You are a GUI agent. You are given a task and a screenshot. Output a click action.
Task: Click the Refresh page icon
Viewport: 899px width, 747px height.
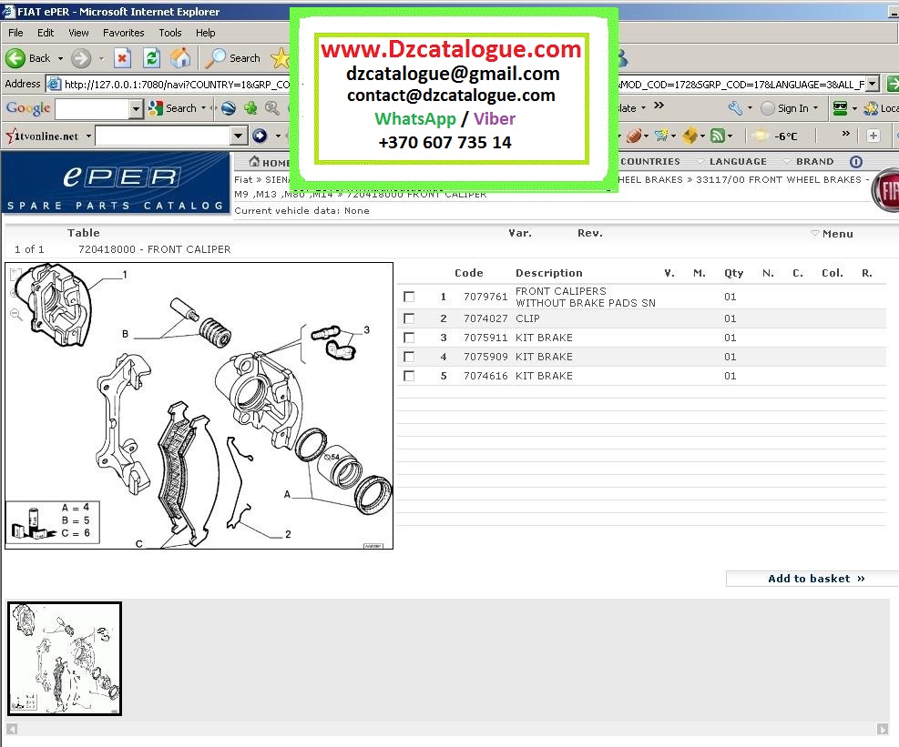[152, 58]
